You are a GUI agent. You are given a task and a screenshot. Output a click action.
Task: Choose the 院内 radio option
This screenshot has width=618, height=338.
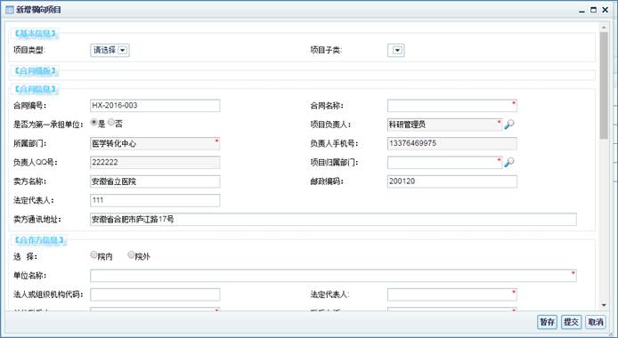(x=94, y=255)
